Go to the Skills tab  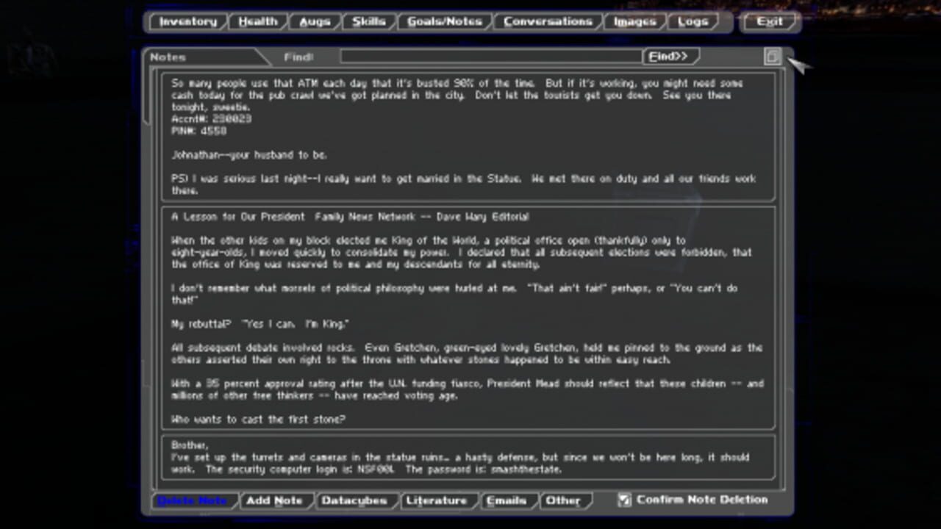pyautogui.click(x=368, y=22)
